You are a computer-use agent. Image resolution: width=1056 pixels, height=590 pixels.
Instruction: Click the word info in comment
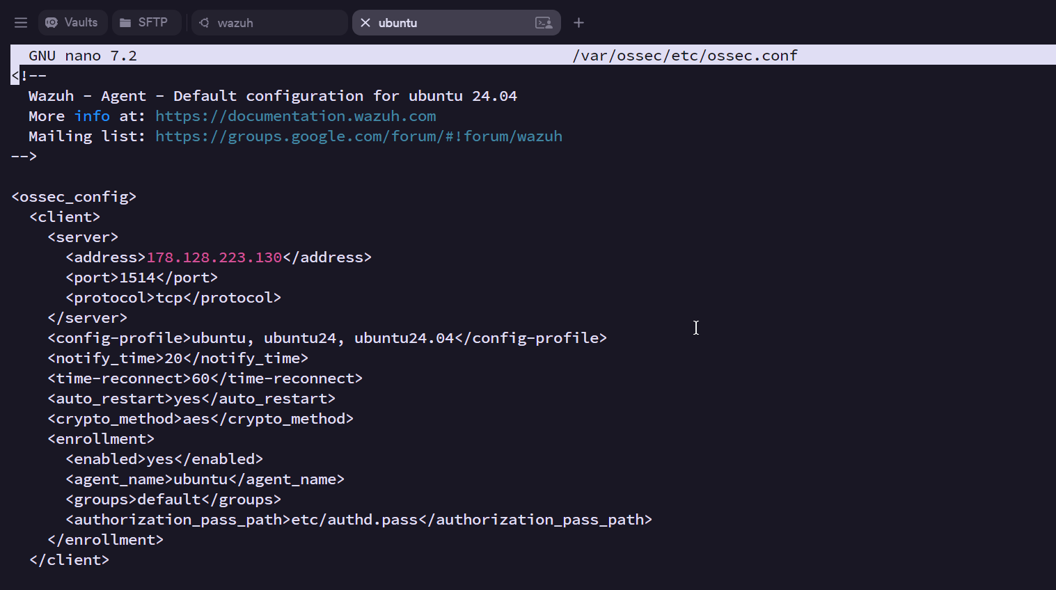tap(93, 116)
